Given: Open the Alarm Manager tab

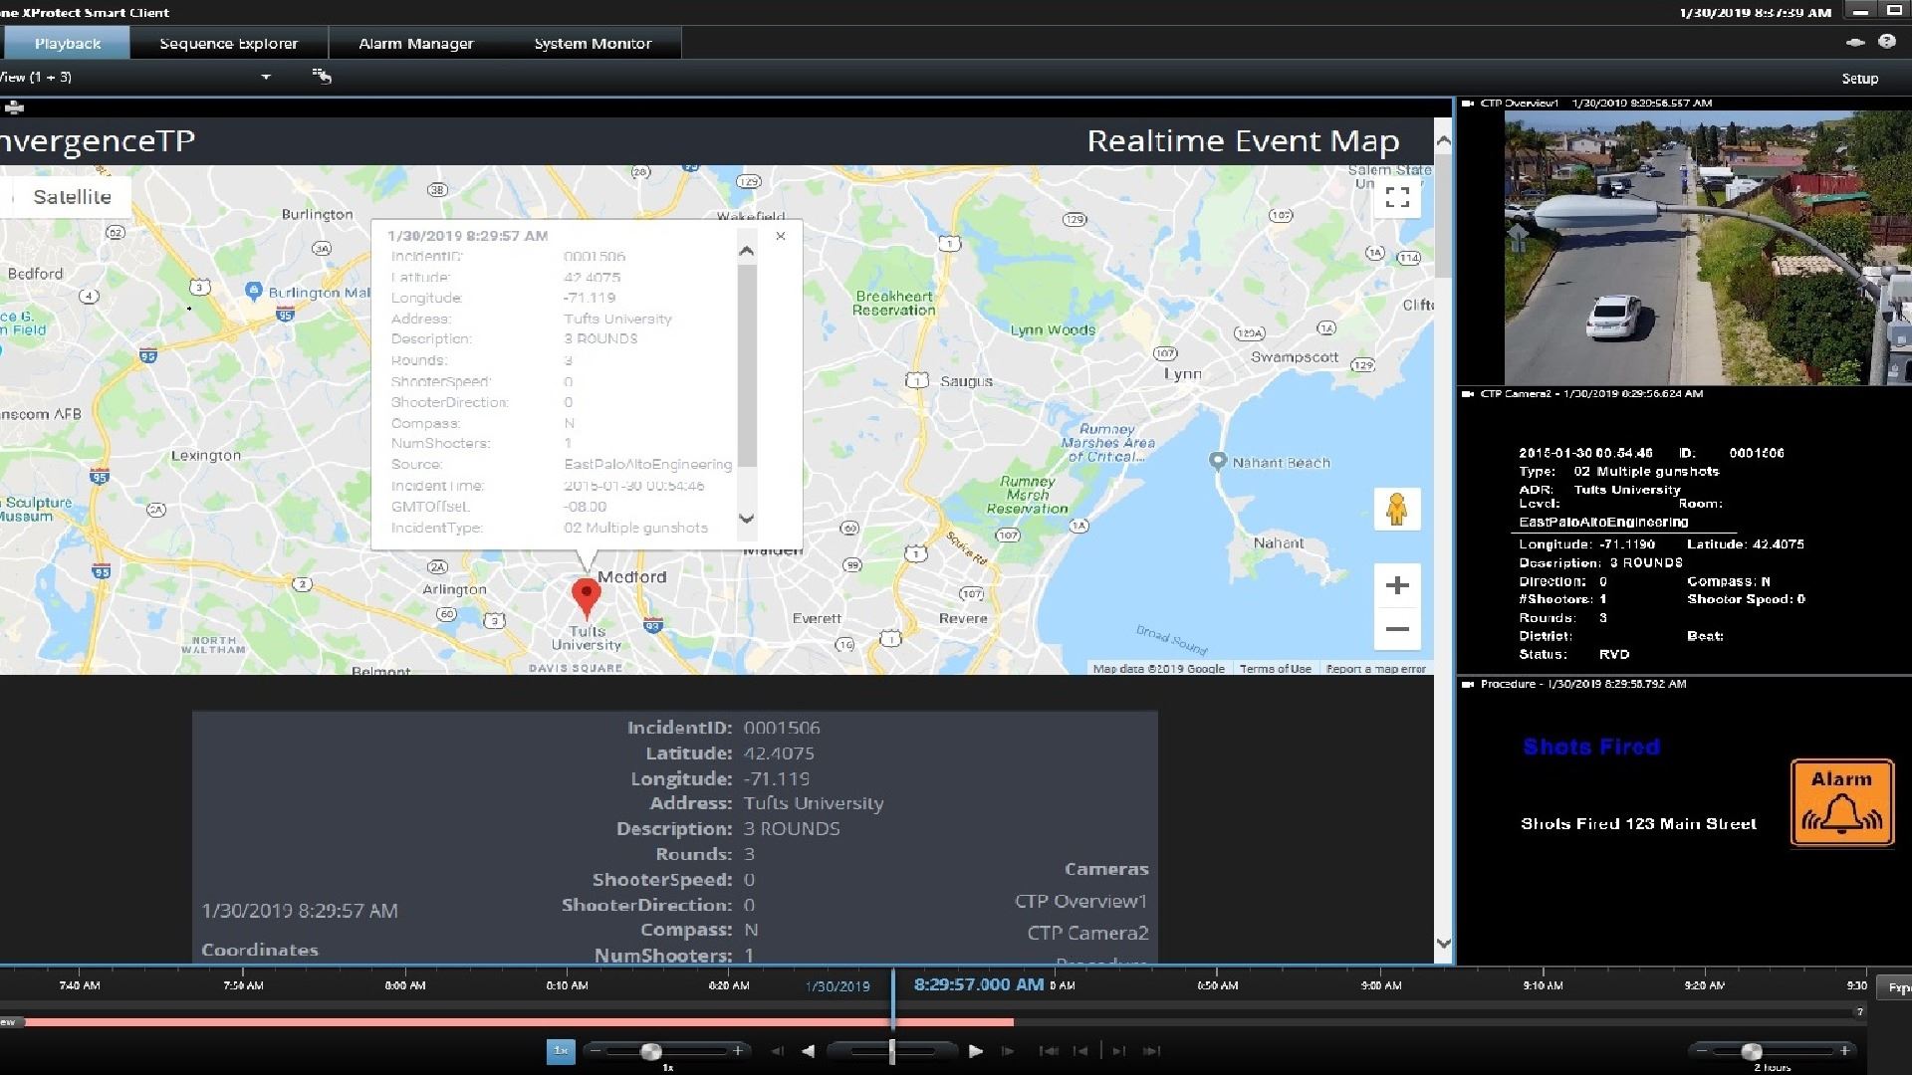Looking at the screenshot, I should 415,44.
